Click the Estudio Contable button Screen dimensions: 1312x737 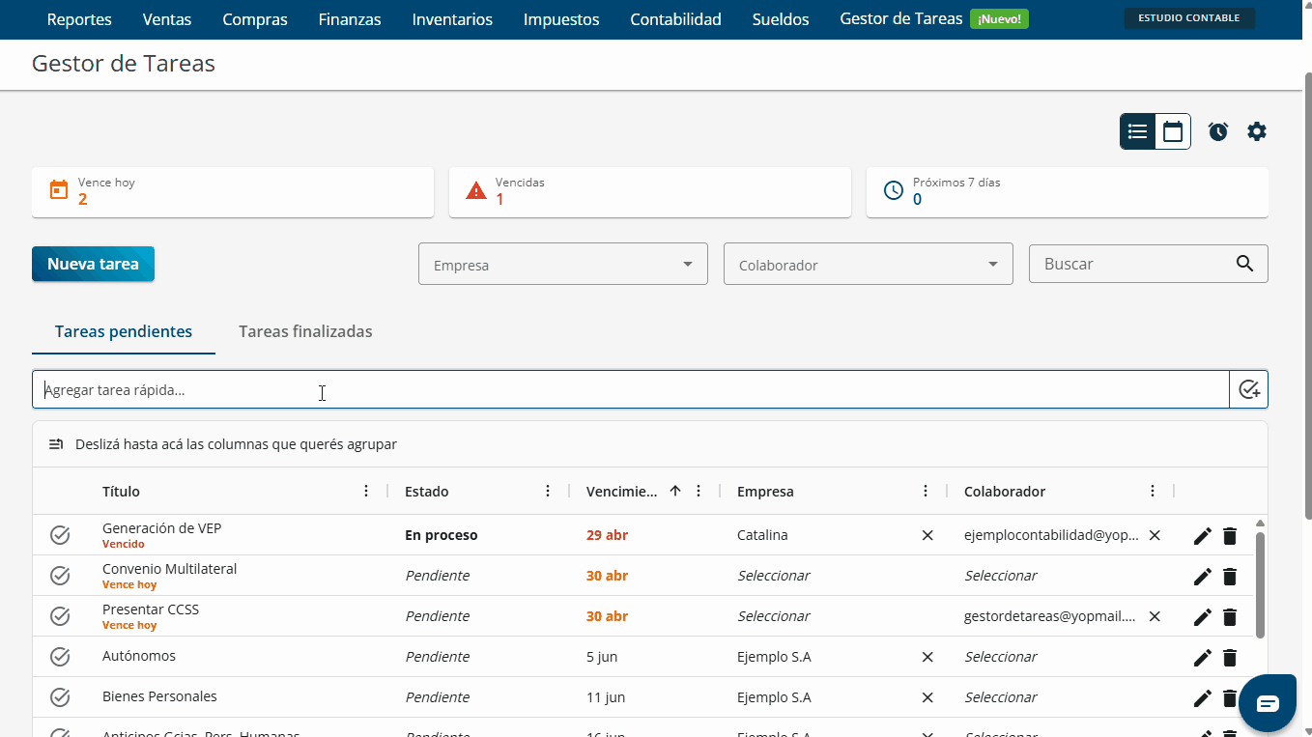(x=1189, y=18)
